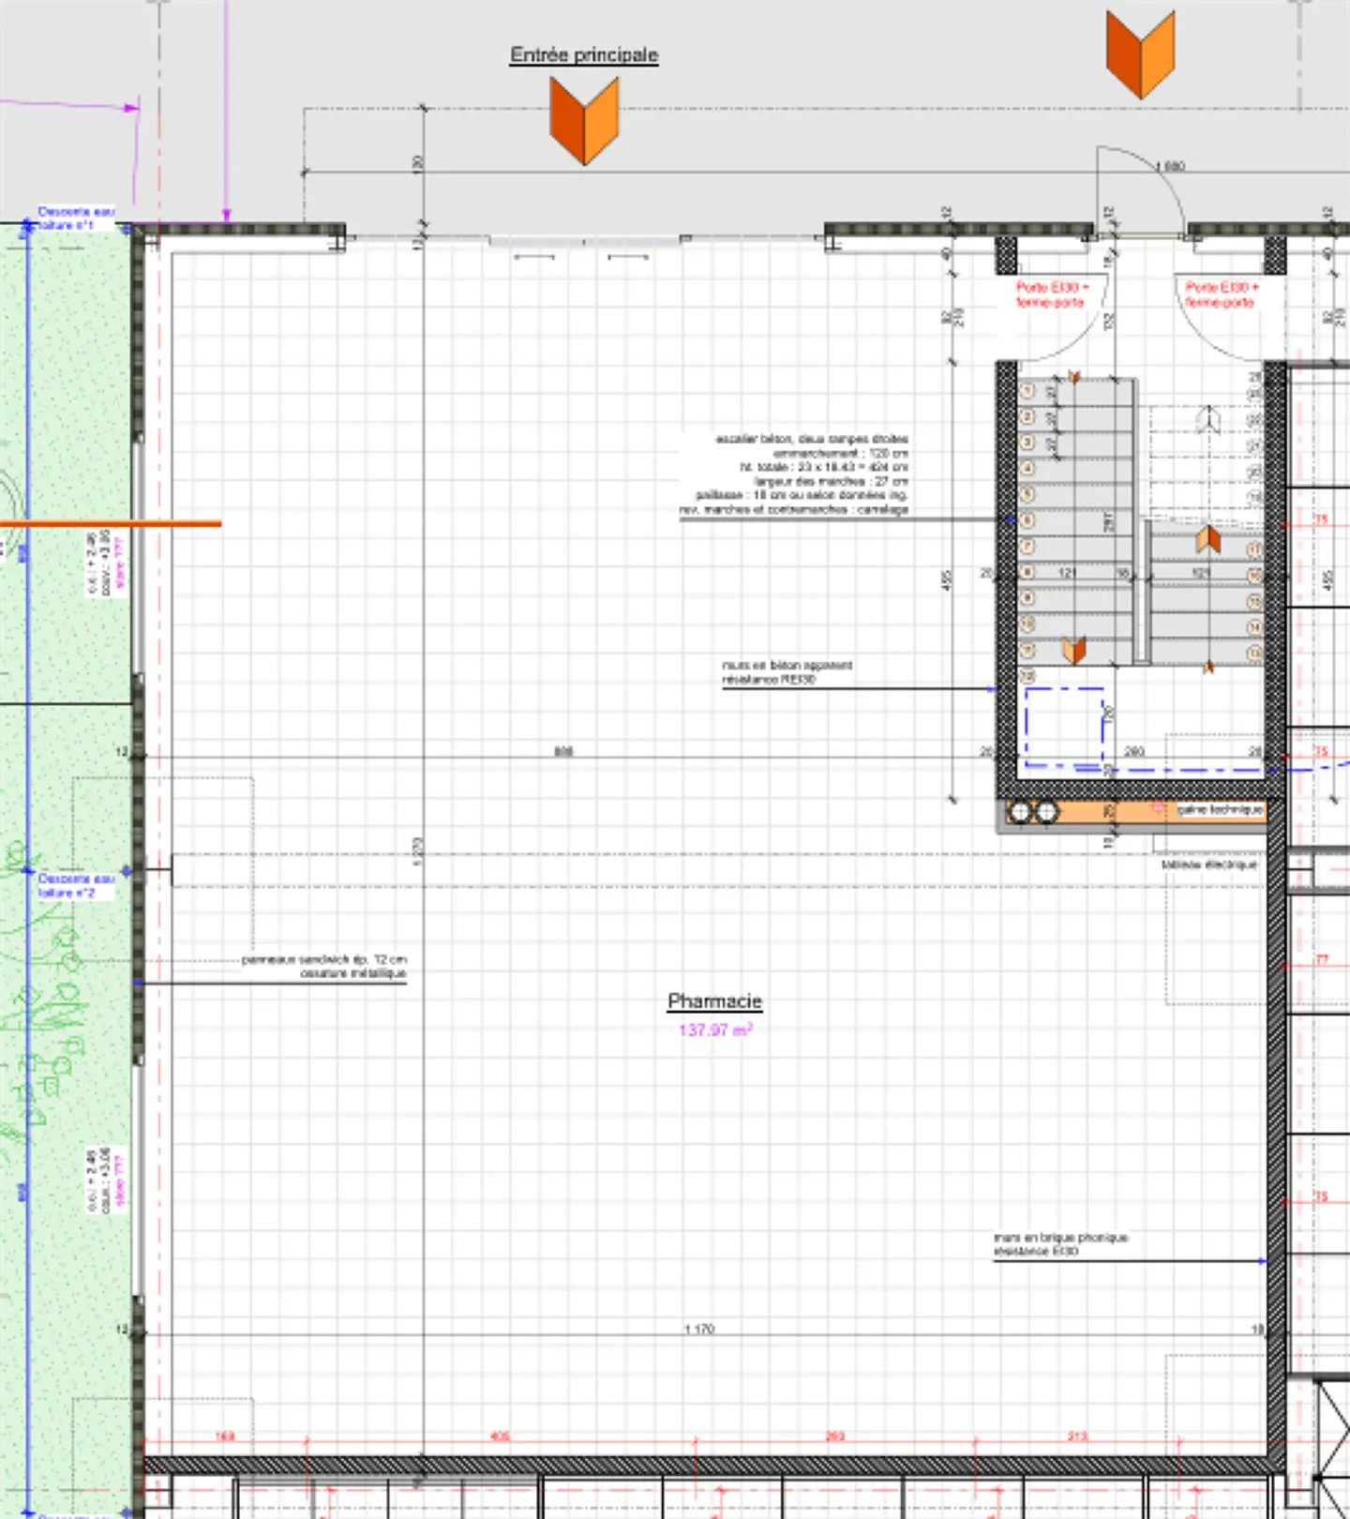The image size is (1350, 1519).
Task: Select the 137.97 m² area text
Action: 715,1030
